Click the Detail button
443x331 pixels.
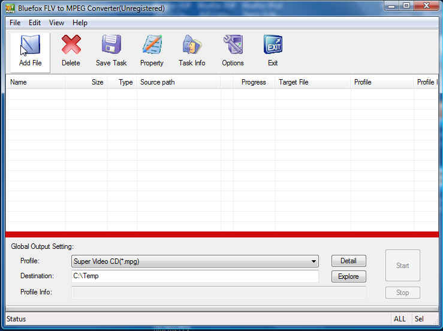(349, 261)
